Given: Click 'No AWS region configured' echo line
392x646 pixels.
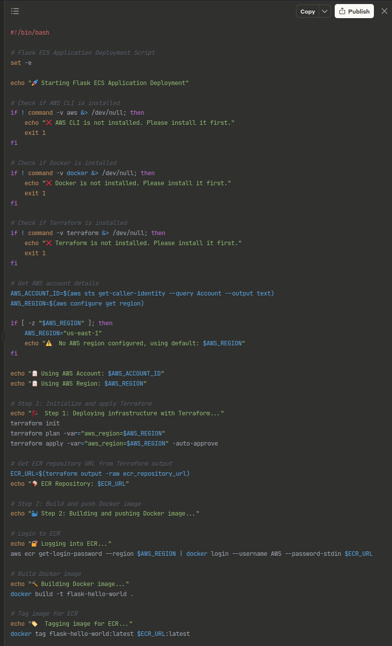Looking at the screenshot, I should pos(135,343).
